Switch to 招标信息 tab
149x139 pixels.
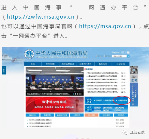click(x=121, y=115)
